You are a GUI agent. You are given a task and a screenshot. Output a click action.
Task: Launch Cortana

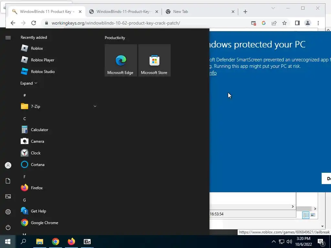(59, 164)
